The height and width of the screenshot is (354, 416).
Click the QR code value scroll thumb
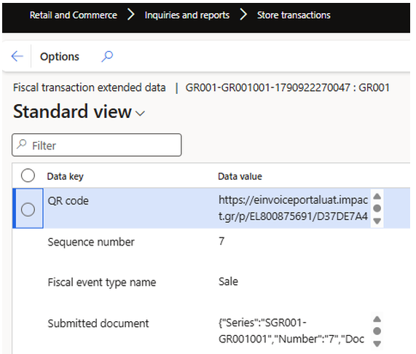click(x=377, y=208)
